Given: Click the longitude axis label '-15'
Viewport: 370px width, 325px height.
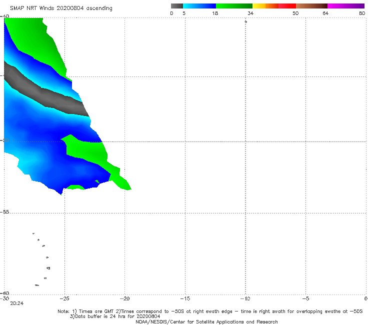Looking at the screenshot, I should pos(185,299).
